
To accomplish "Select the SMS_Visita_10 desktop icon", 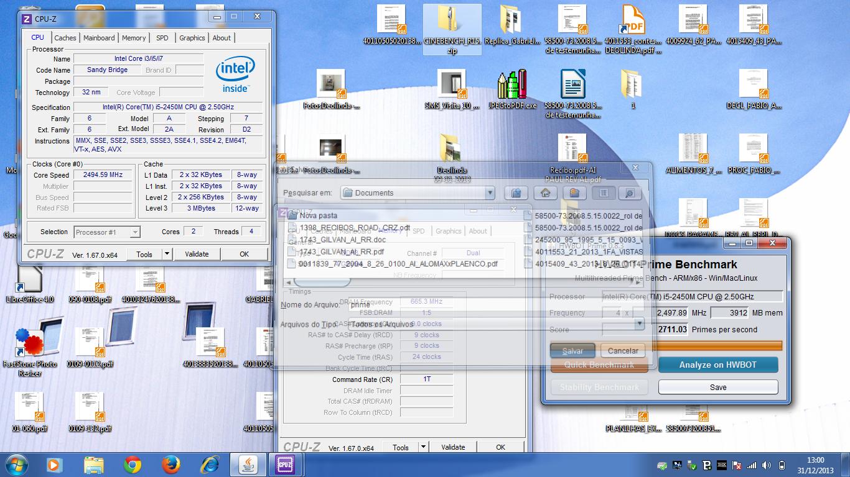I will pos(452,89).
